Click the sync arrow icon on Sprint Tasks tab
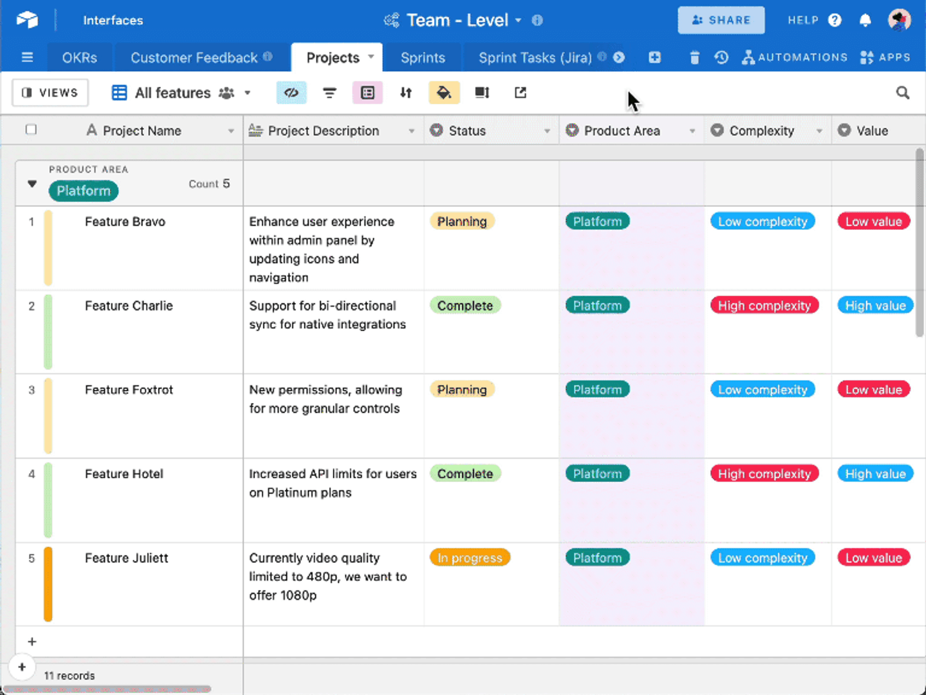 (619, 57)
